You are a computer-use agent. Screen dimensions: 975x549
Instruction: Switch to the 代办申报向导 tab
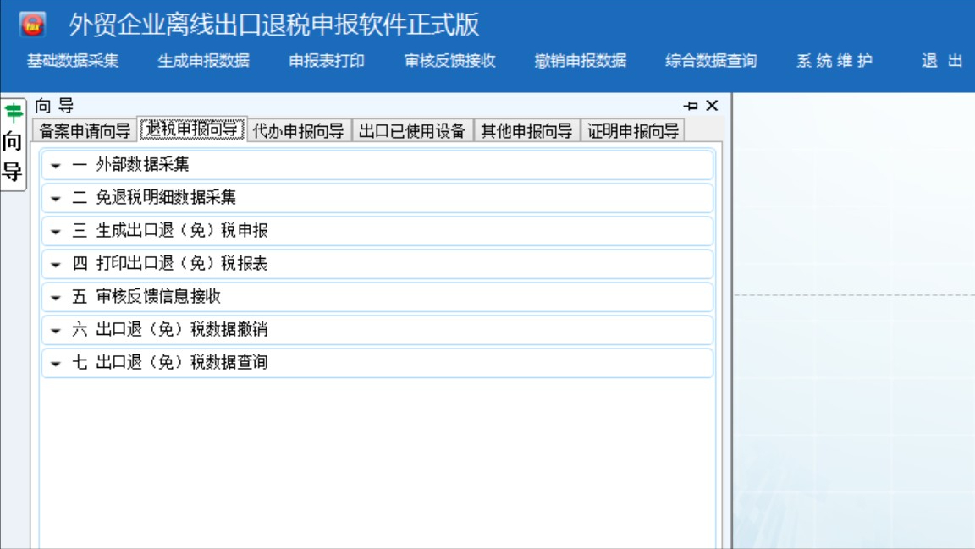(299, 130)
